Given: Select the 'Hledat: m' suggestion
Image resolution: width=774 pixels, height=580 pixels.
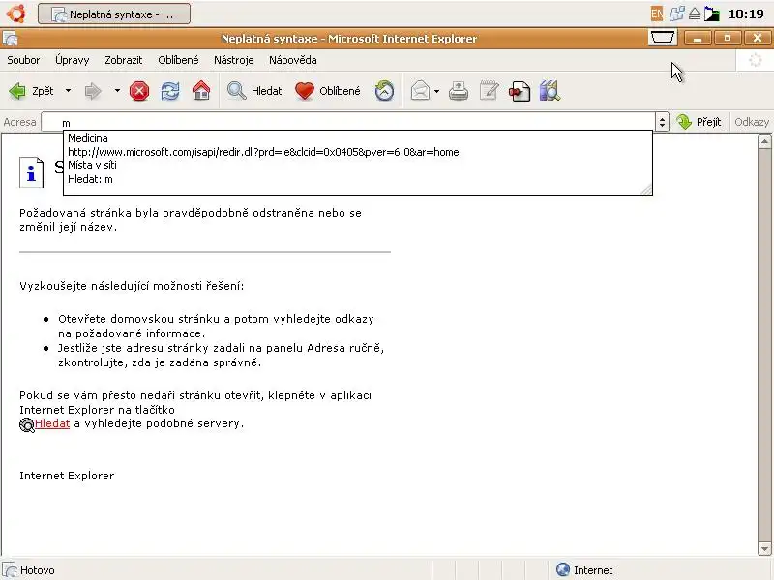Looking at the screenshot, I should pyautogui.click(x=358, y=179).
